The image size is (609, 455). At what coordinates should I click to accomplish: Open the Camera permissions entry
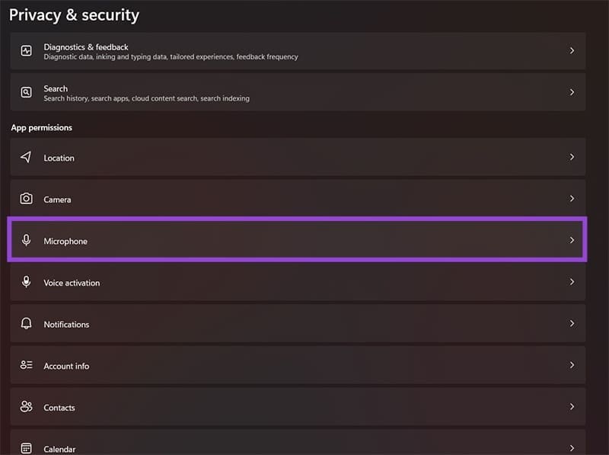[57, 200]
